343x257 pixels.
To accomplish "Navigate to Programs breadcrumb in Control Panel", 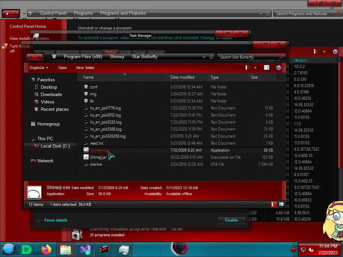I will click(x=83, y=13).
